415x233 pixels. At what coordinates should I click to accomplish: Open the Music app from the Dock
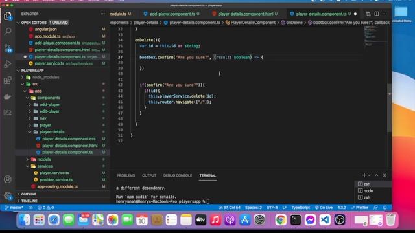coord(215,220)
